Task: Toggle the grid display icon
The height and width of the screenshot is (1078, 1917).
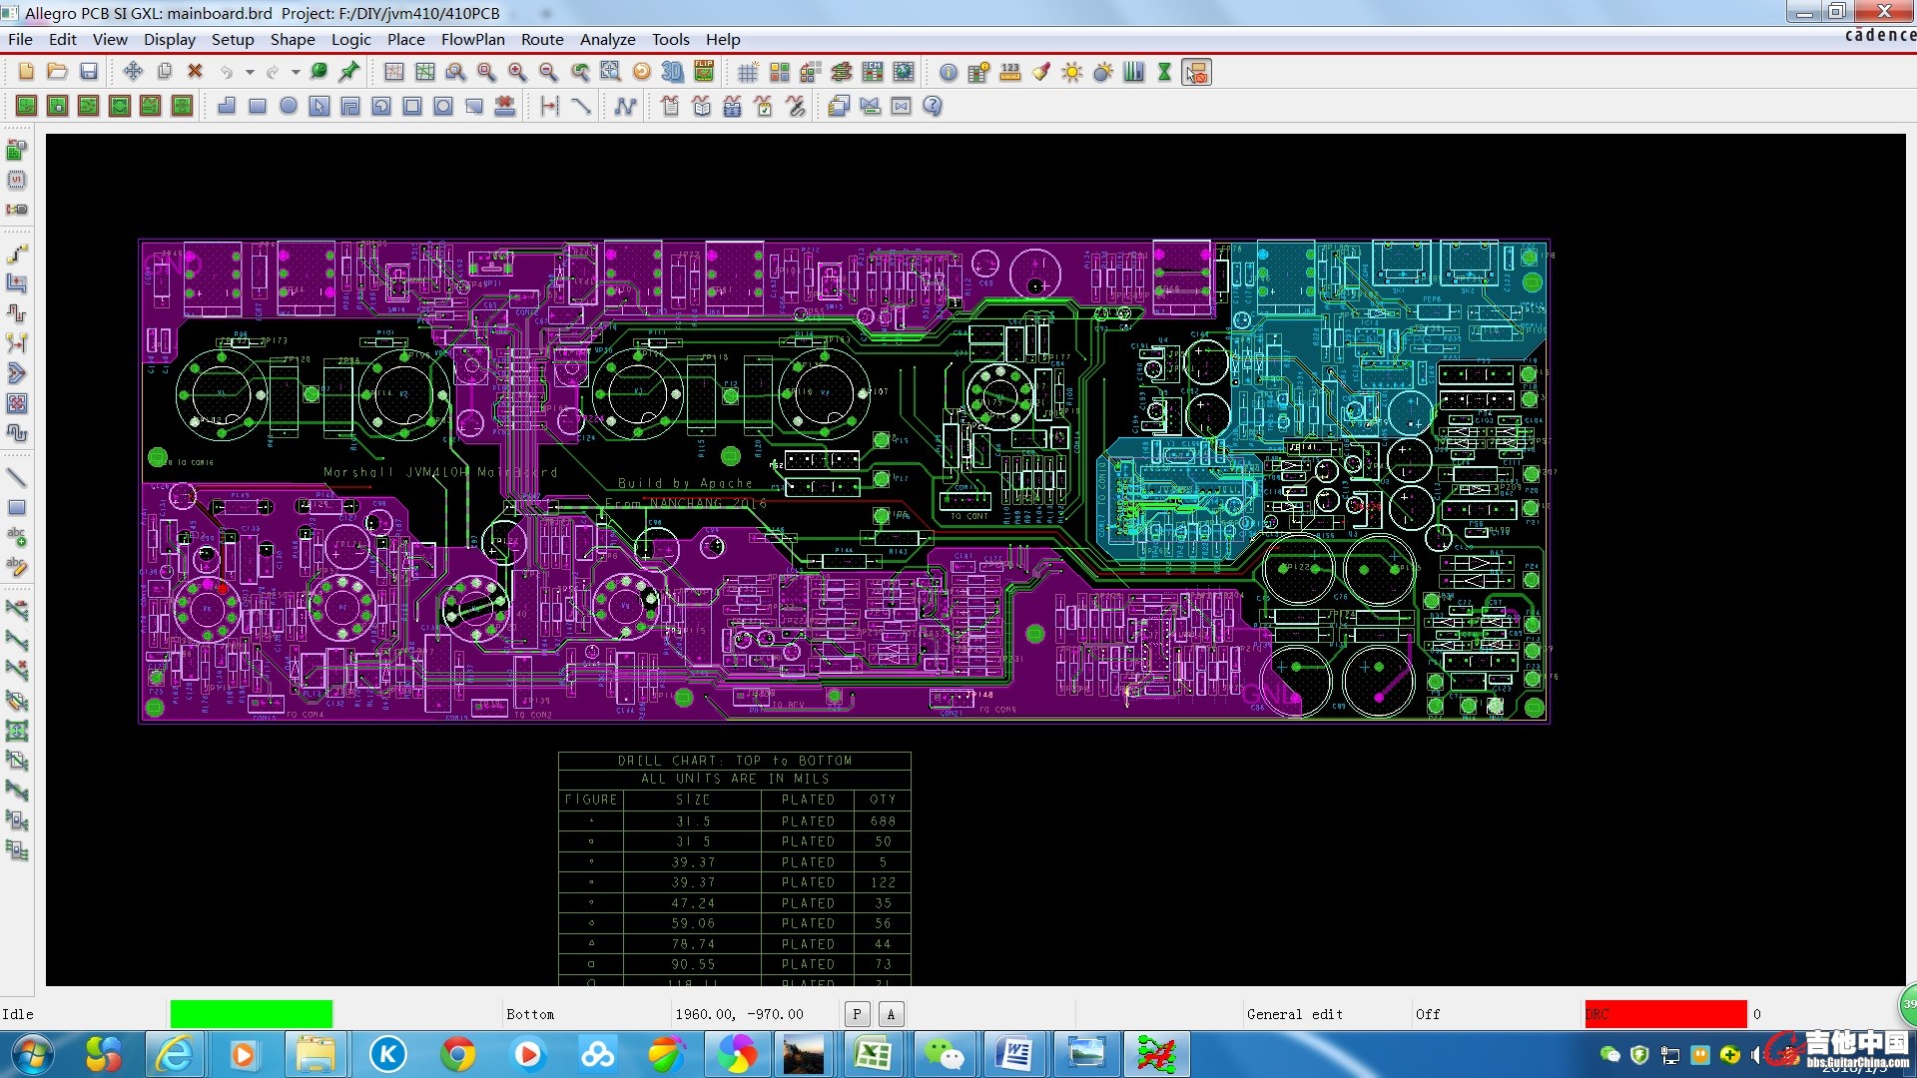Action: pyautogui.click(x=748, y=72)
